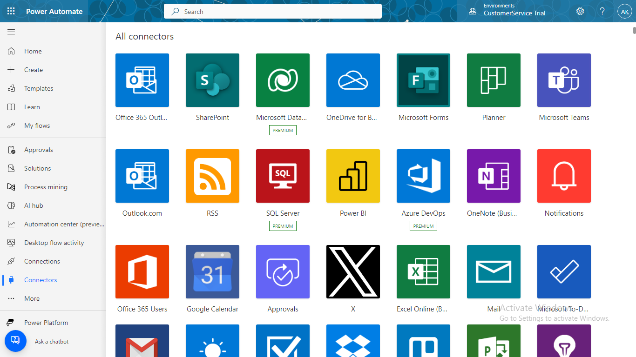Image resolution: width=636 pixels, height=357 pixels.
Task: Click the Ask a chatbot button
Action: click(15, 341)
